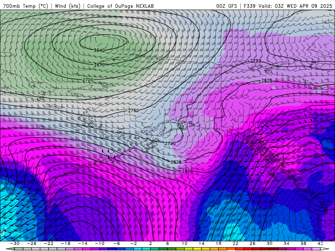Image resolution: width=335 pixels, height=251 pixels.
Task: Click the 22 value on the temperature scale
Action: click(235, 243)
